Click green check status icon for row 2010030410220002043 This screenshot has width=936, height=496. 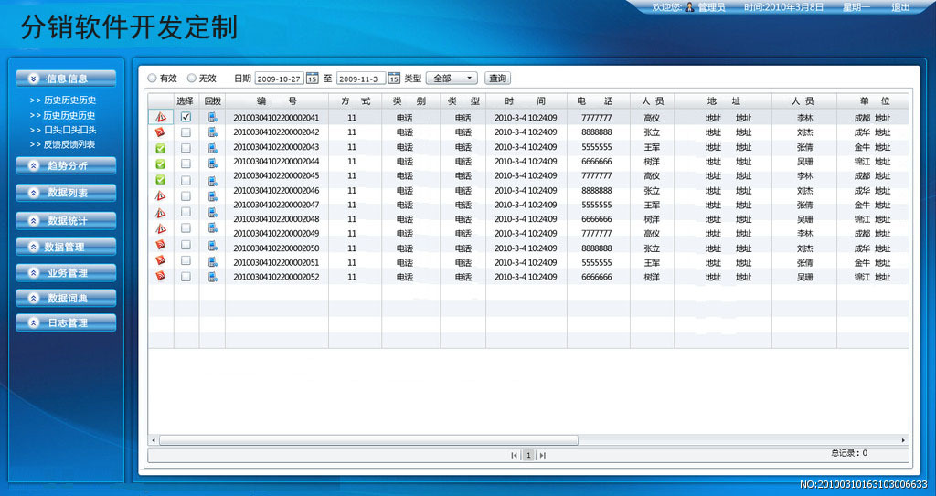160,148
